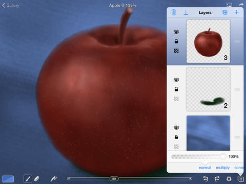
Task: Hide layer 2 with its eye icon
Action: [x=176, y=80]
